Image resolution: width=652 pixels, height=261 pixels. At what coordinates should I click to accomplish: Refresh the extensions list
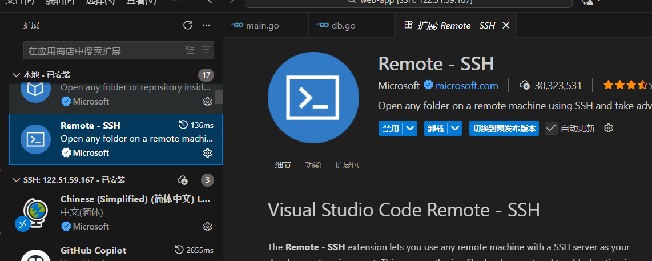[188, 25]
